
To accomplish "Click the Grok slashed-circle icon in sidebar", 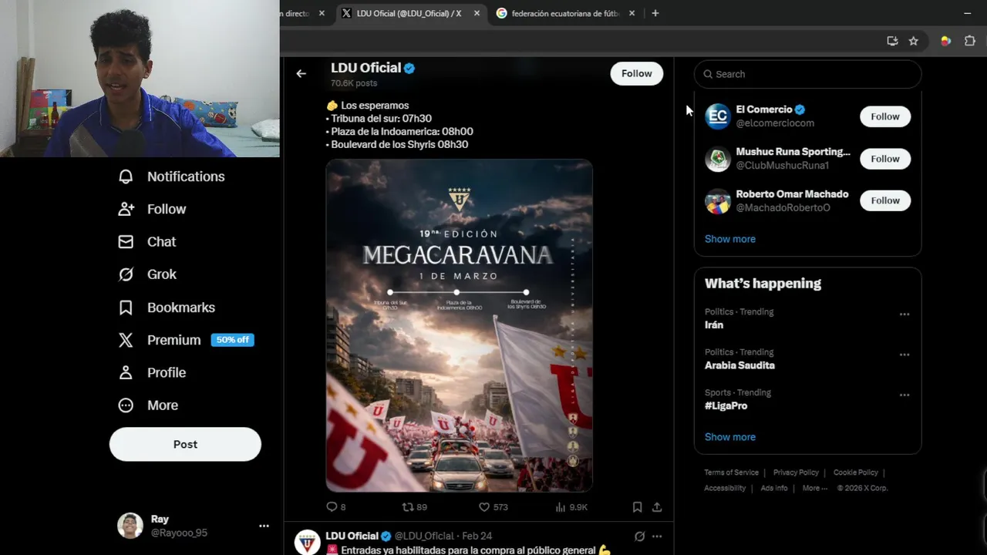I will (126, 274).
